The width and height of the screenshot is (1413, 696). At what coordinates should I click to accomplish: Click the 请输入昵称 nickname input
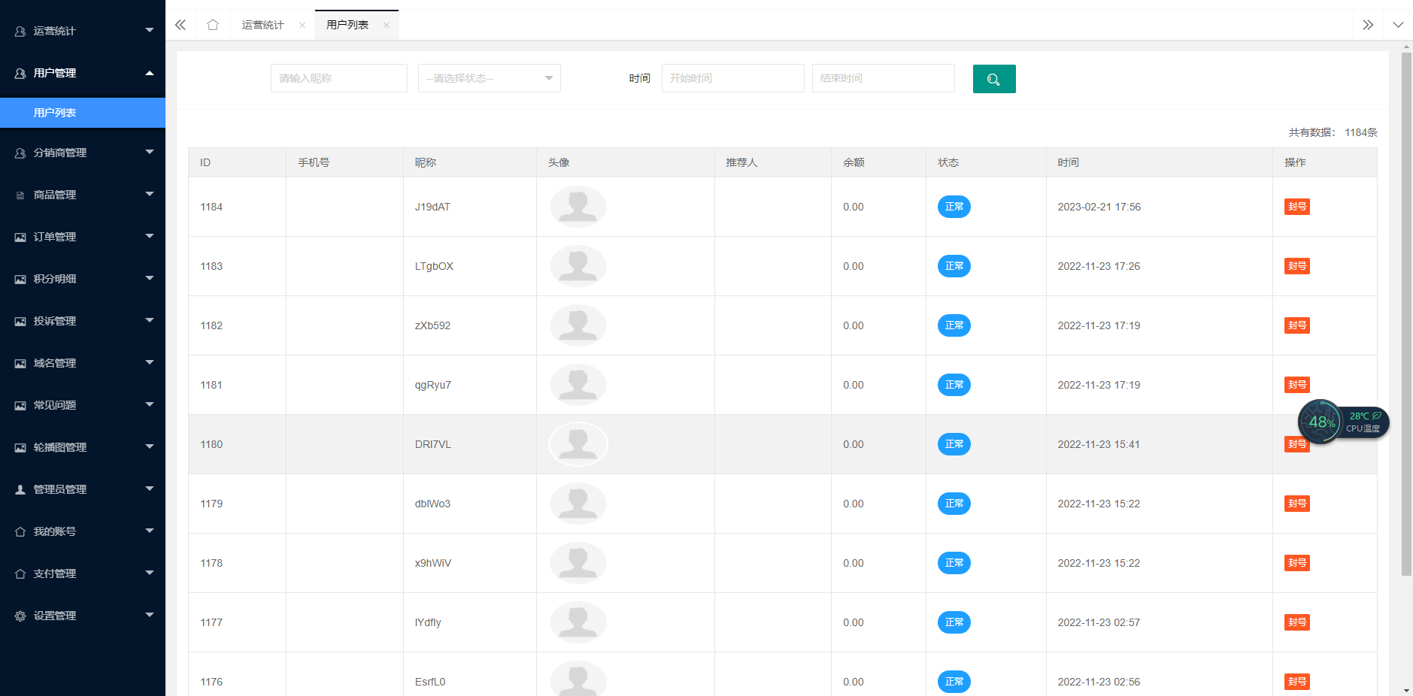click(x=339, y=78)
